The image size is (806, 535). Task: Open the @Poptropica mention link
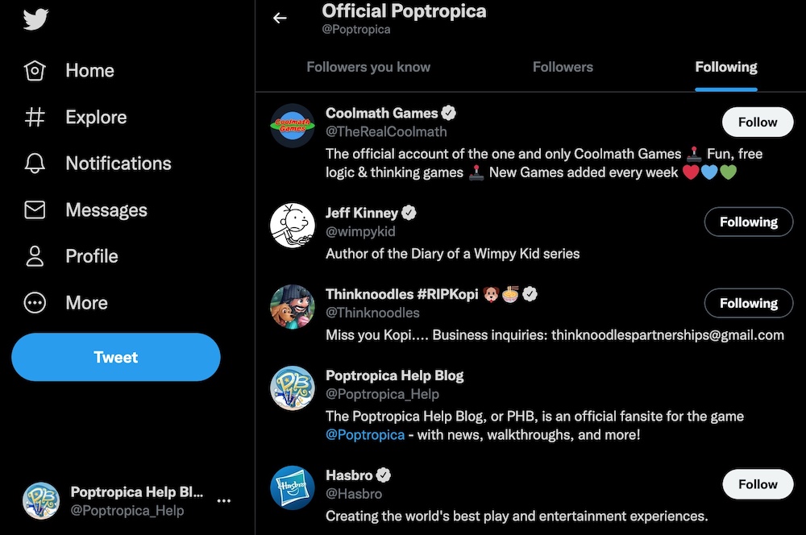coord(365,434)
